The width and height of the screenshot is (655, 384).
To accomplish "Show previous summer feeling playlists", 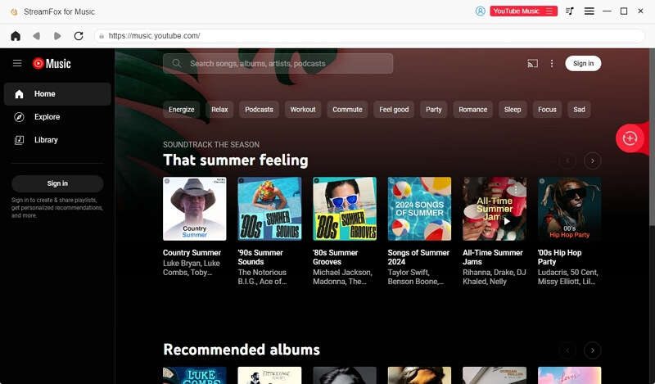I will [x=567, y=160].
